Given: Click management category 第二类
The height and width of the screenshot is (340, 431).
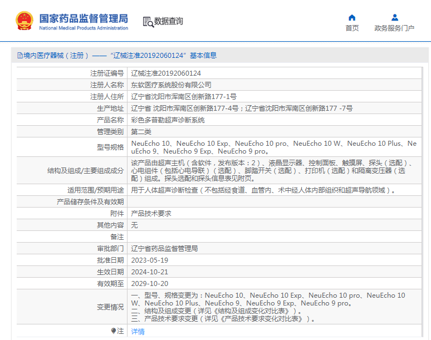Looking at the screenshot, I should pos(141,132).
